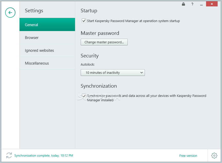Toggle the synchronize passwords across devices checkbox
This screenshot has height=163, width=222.
pyautogui.click(x=84, y=96)
